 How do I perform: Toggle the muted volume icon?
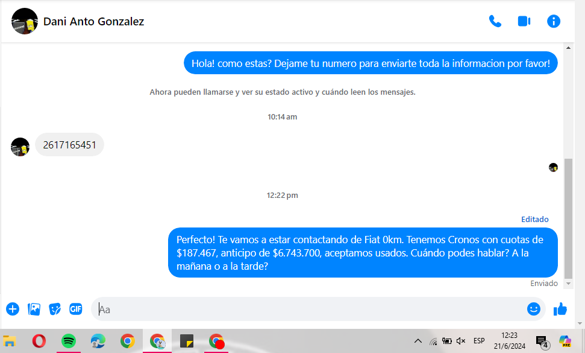[461, 341]
